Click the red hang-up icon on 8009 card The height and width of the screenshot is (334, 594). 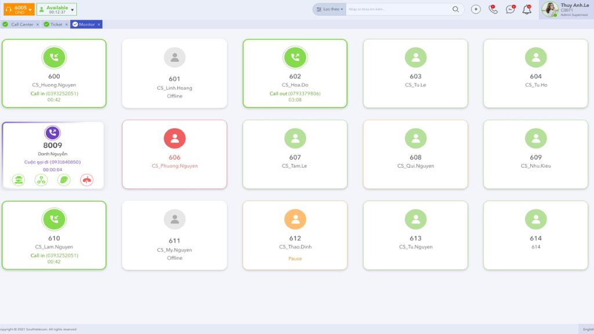[87, 180]
